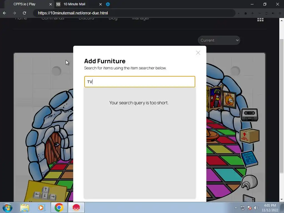The image size is (284, 213).
Task: Show hidden system tray icons
Action: (x=236, y=208)
